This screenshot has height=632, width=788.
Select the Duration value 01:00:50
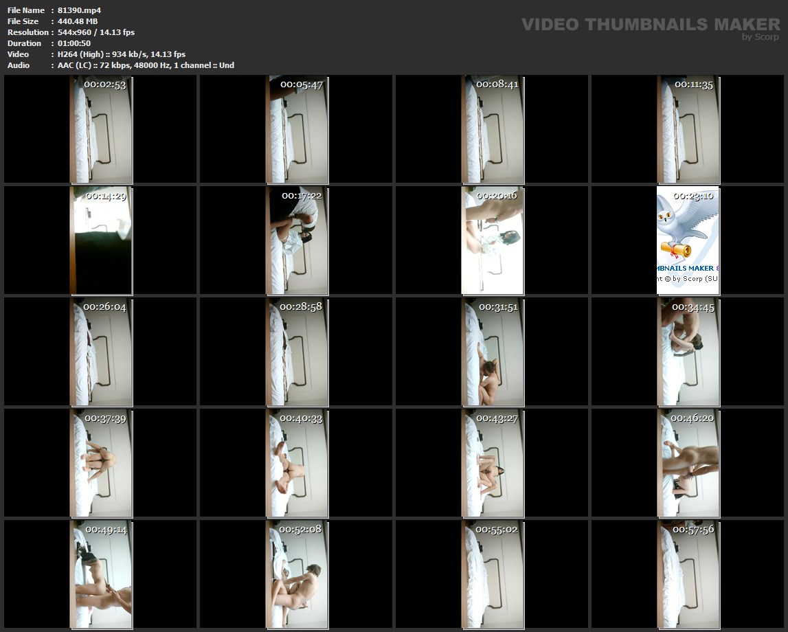click(x=74, y=43)
